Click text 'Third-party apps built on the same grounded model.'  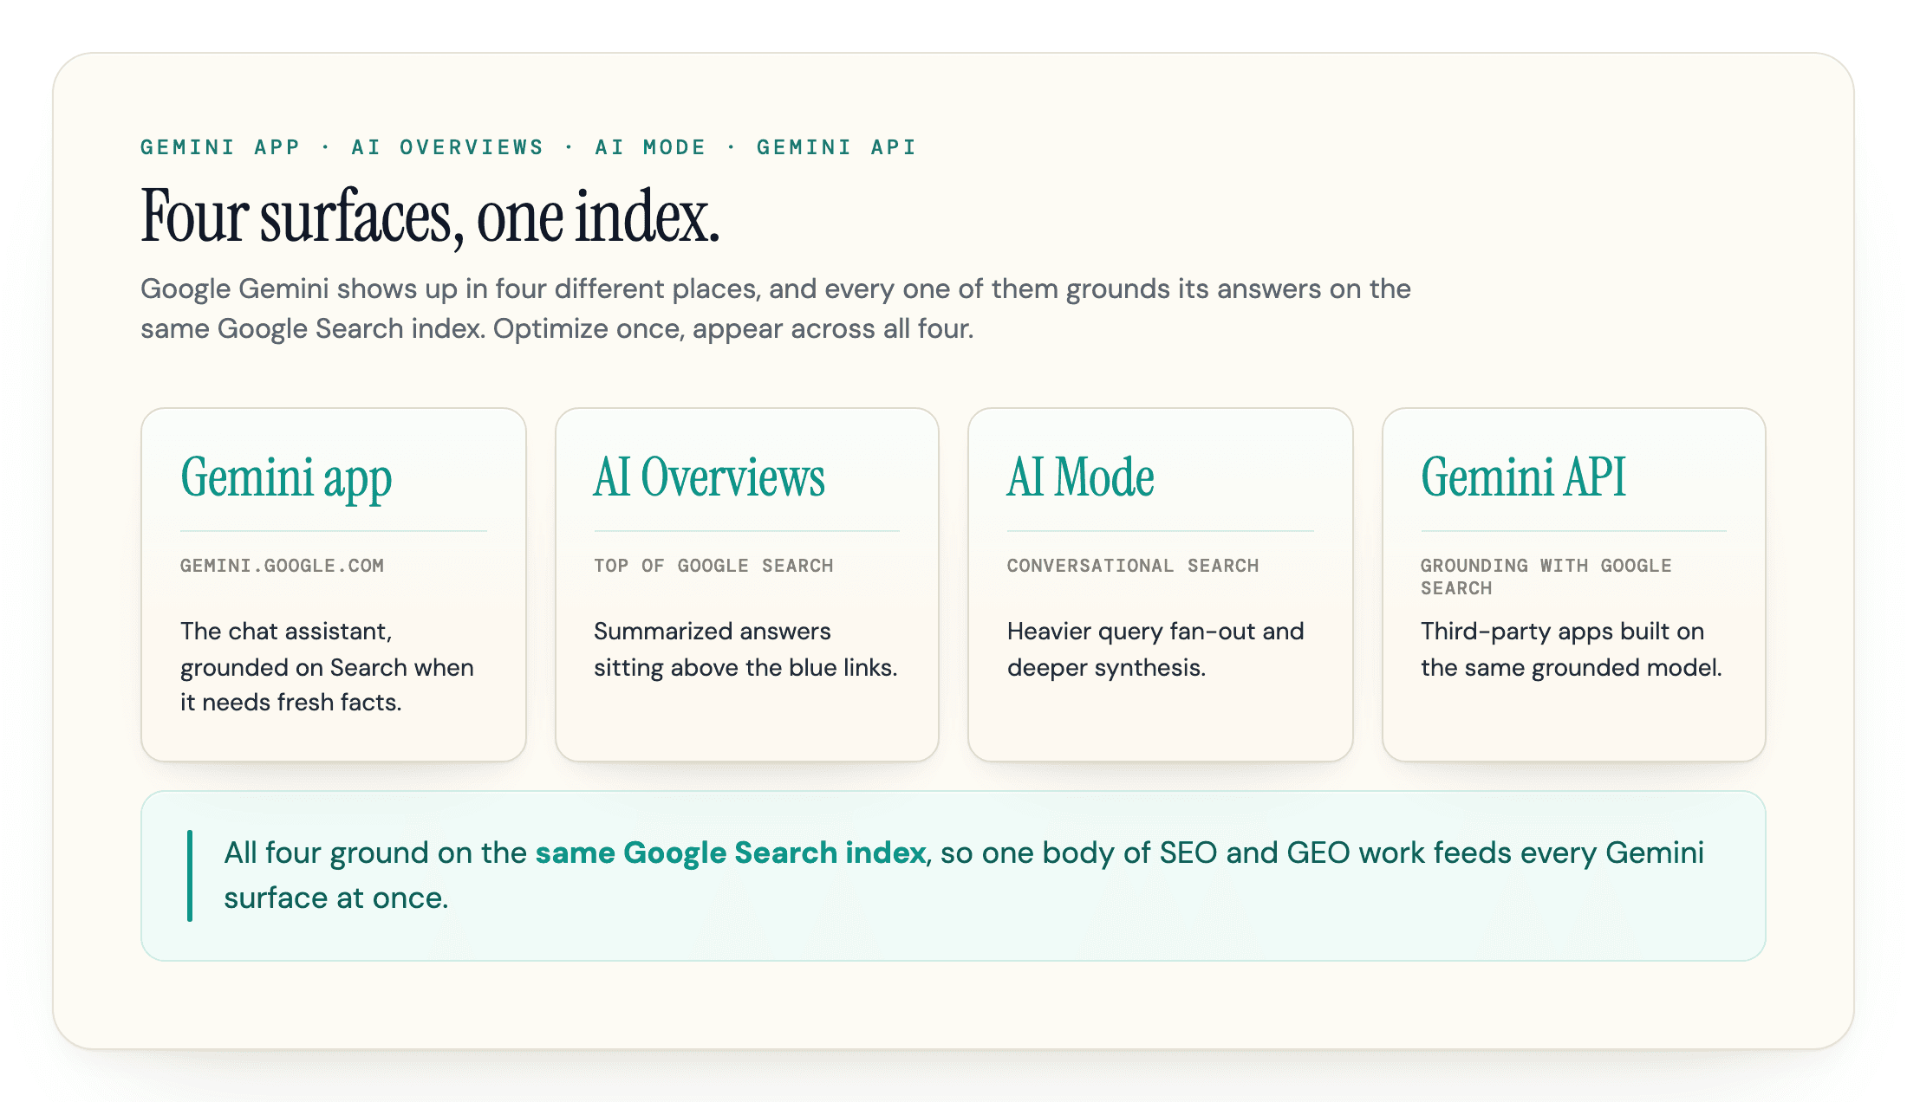[1571, 649]
